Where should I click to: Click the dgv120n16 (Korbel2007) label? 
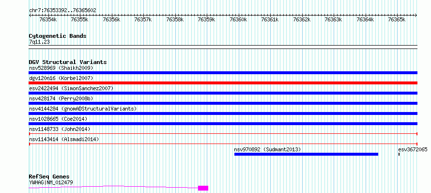point(61,78)
